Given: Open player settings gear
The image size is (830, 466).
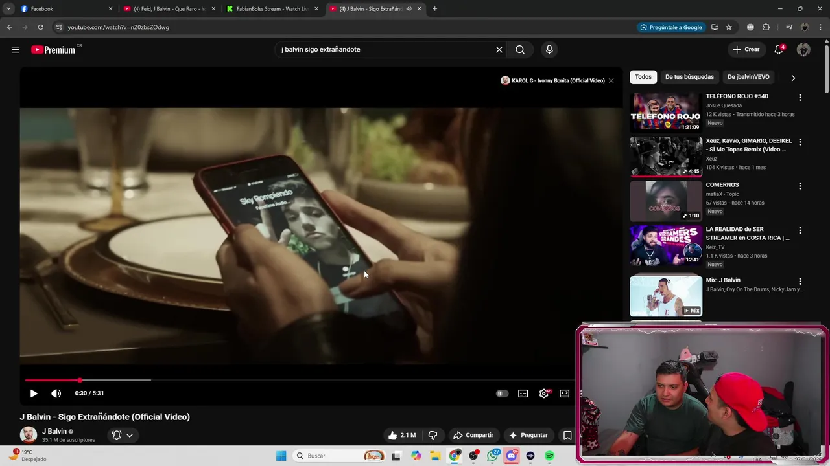Looking at the screenshot, I should [x=544, y=394].
